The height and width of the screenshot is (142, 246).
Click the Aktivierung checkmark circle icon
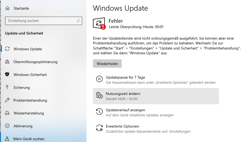click(x=7, y=126)
